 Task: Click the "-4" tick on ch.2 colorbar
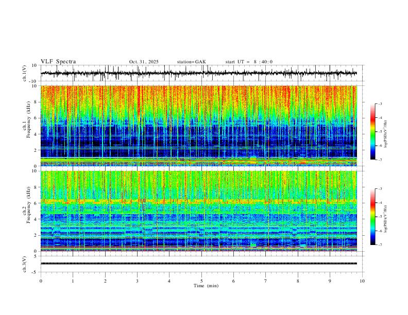[x=380, y=203]
